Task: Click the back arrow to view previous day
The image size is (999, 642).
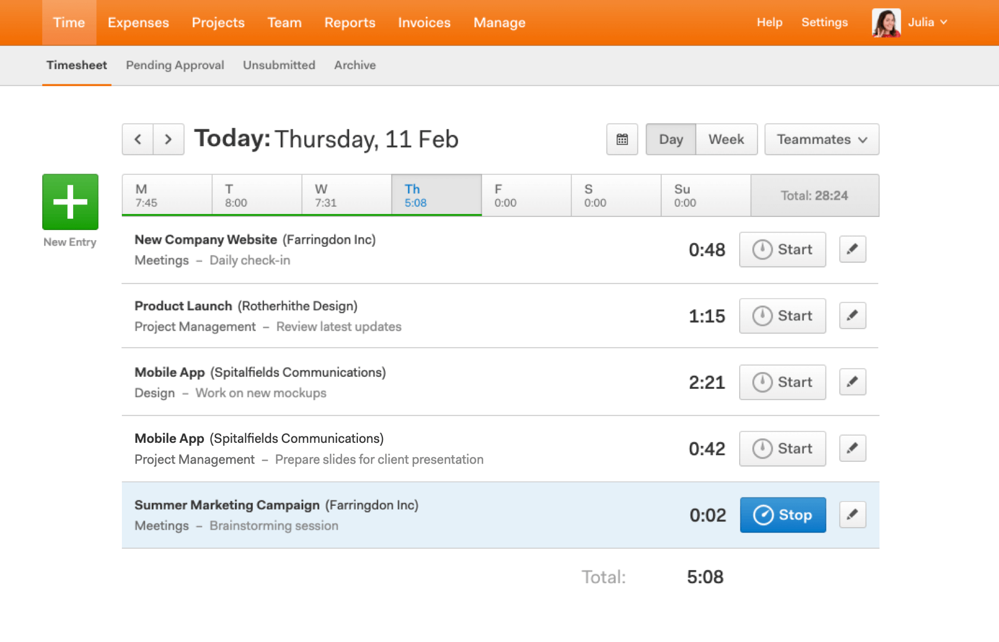Action: [137, 139]
